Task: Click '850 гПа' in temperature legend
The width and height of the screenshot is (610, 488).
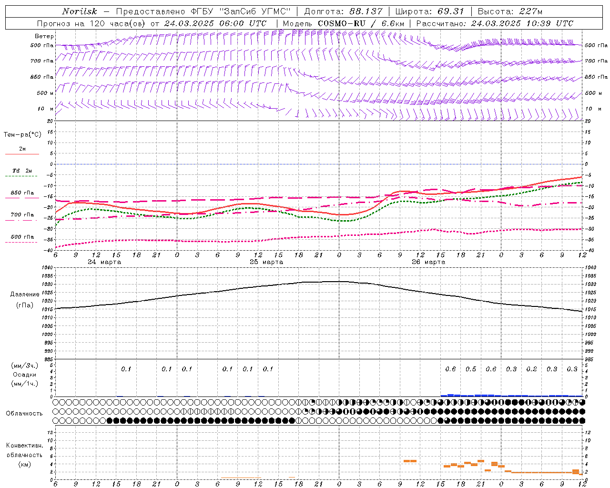Action: tap(22, 193)
